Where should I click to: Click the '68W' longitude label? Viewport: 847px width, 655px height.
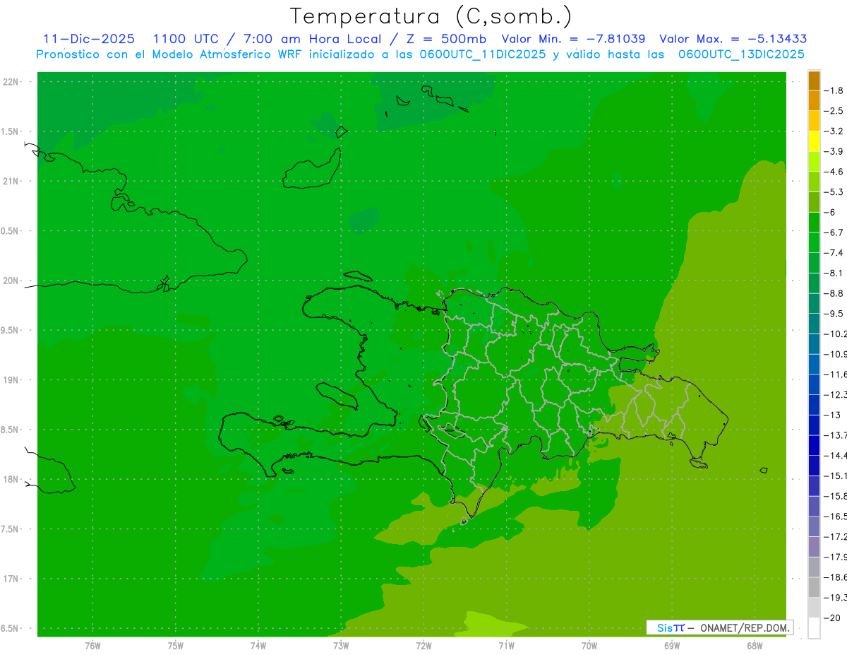755,645
